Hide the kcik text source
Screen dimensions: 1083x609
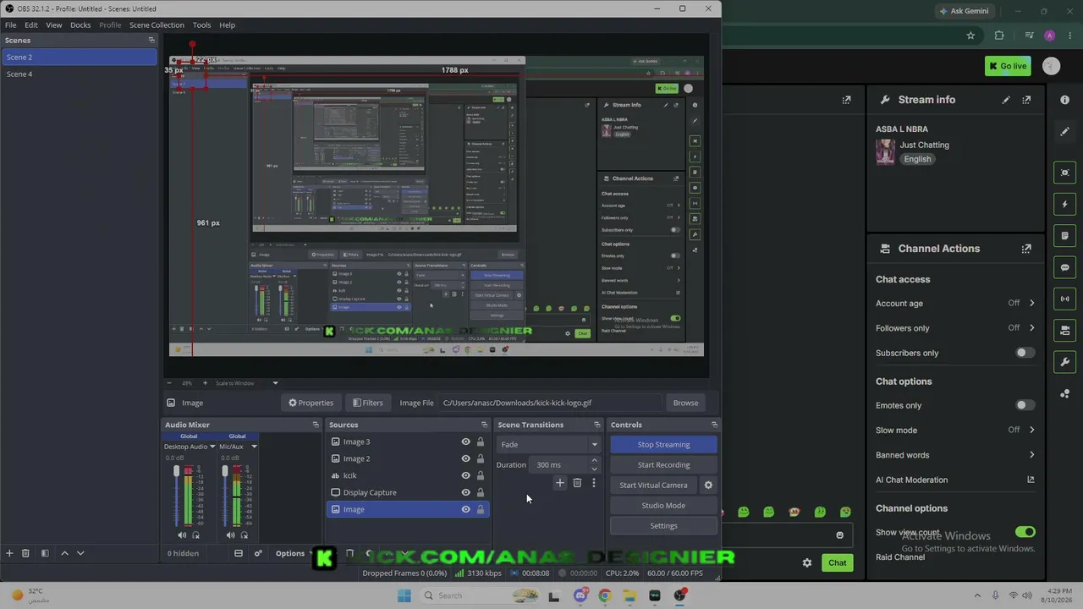tap(465, 475)
